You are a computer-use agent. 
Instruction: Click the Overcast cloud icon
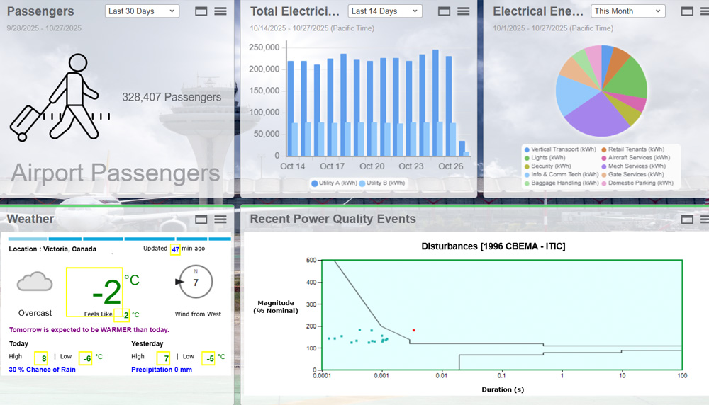35,283
